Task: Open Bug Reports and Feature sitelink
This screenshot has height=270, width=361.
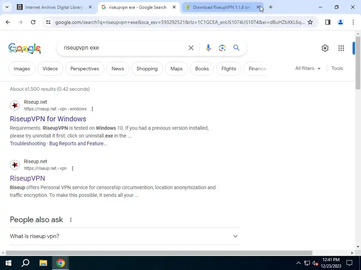Action: point(78,143)
